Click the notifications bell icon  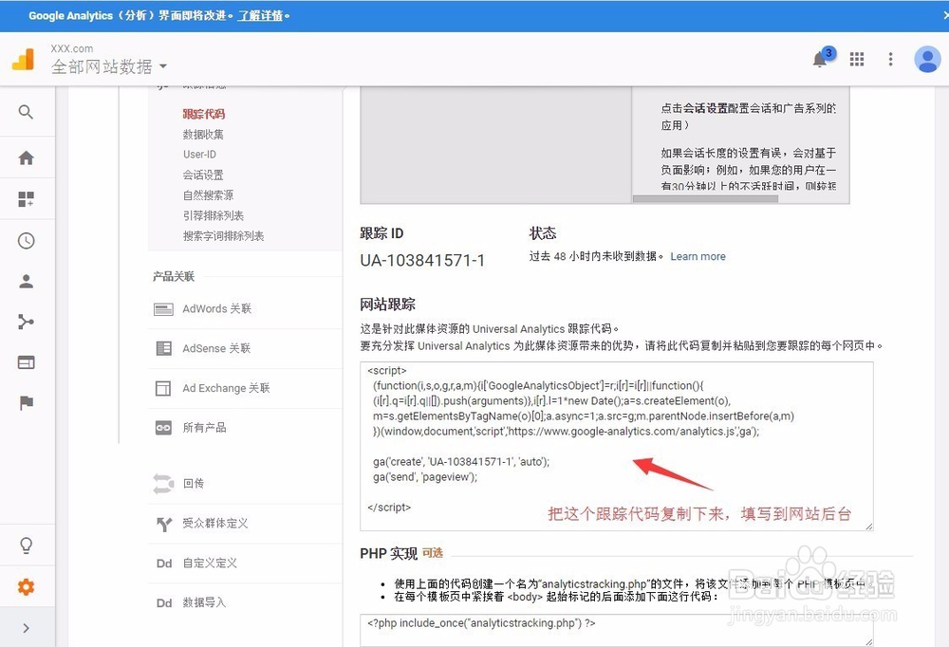pos(820,59)
